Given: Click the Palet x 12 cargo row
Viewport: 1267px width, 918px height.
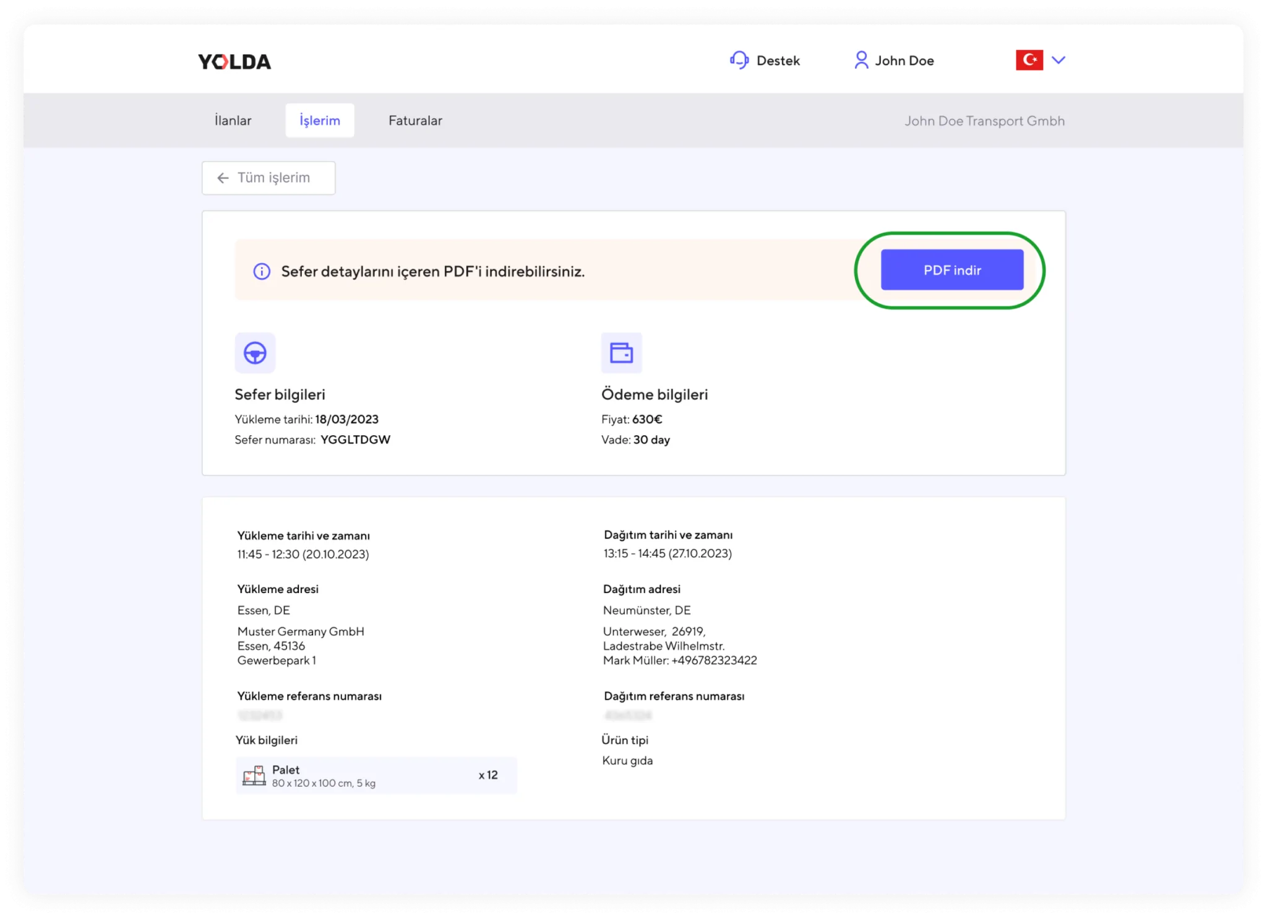Looking at the screenshot, I should [376, 776].
